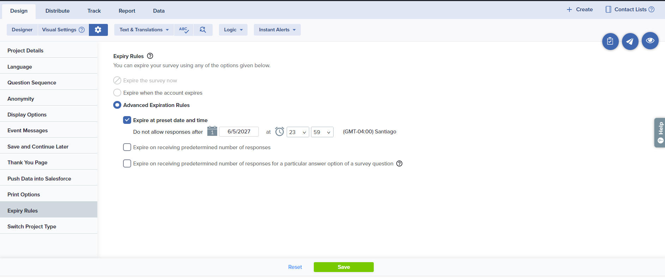Open the hour dropdown showing 23
The height and width of the screenshot is (278, 665).
(298, 132)
